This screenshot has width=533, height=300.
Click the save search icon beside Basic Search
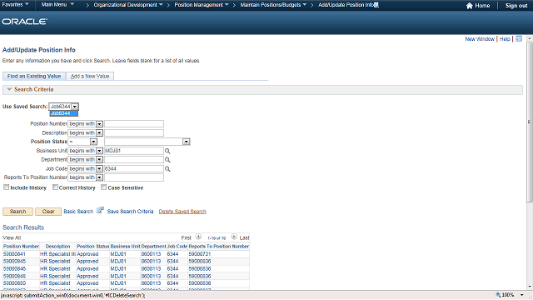(x=100, y=211)
